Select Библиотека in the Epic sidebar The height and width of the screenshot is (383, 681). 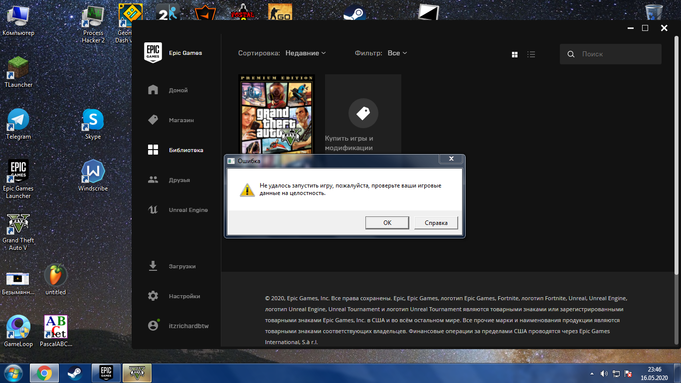[x=175, y=150]
